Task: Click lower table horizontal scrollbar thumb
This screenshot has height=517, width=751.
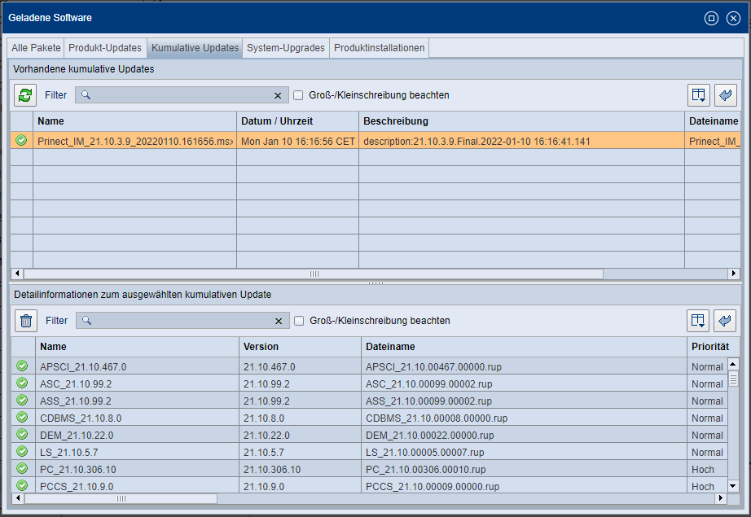Action: click(121, 498)
